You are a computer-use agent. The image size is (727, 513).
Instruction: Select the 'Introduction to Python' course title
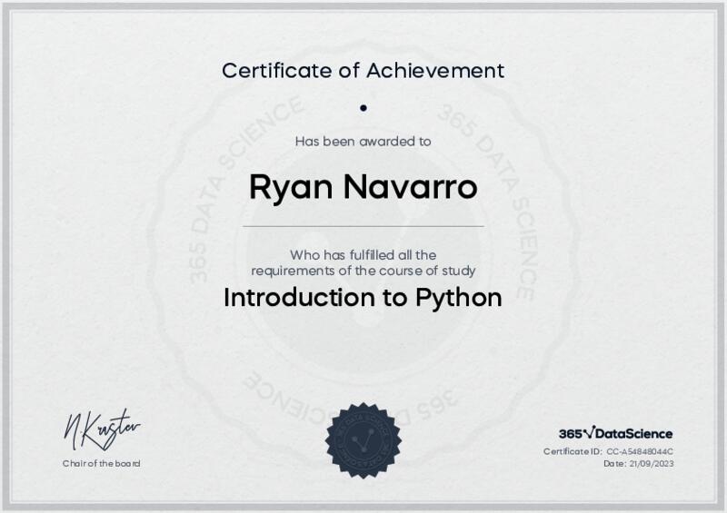click(363, 298)
